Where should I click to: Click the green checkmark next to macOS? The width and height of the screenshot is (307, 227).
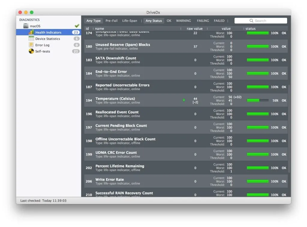tap(77, 26)
